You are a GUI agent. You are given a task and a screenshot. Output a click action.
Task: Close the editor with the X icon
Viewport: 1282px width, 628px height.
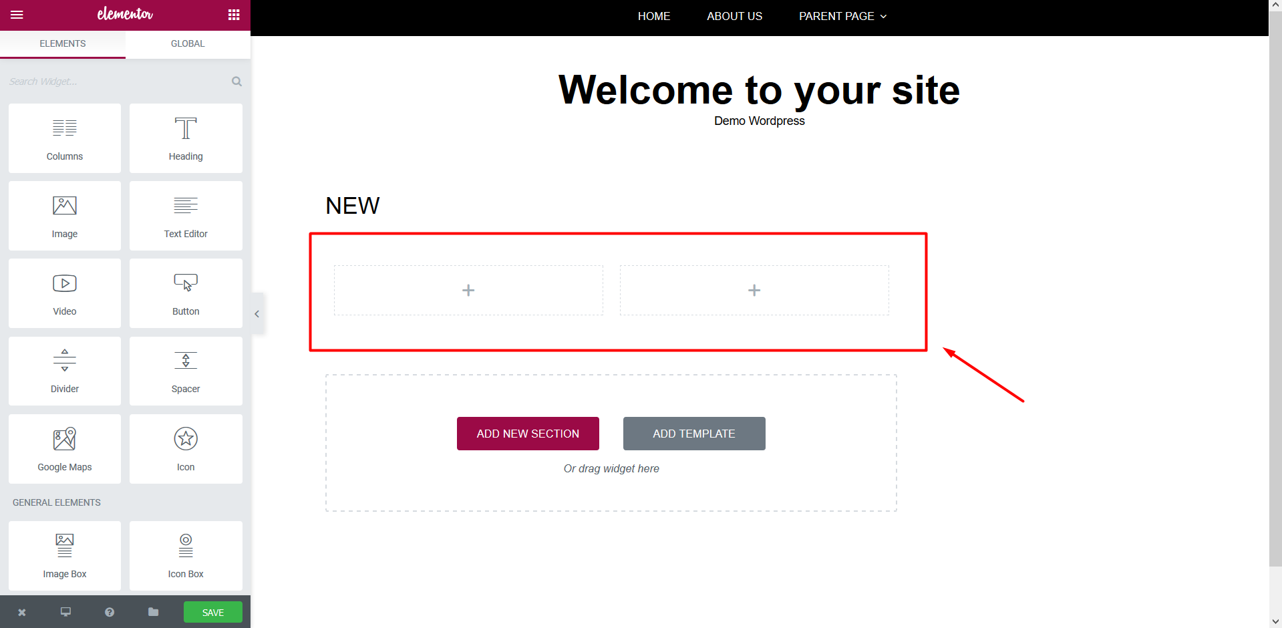click(x=22, y=612)
